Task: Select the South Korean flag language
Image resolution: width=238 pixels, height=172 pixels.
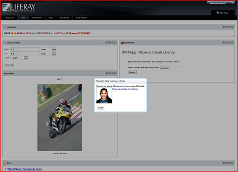Action: 55,33
